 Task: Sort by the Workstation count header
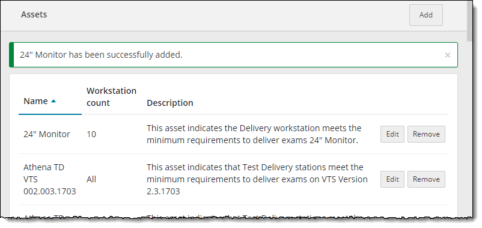tap(111, 97)
